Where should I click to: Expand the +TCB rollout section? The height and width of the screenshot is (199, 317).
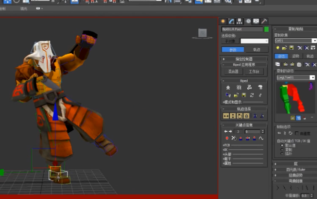pyautogui.click(x=227, y=145)
